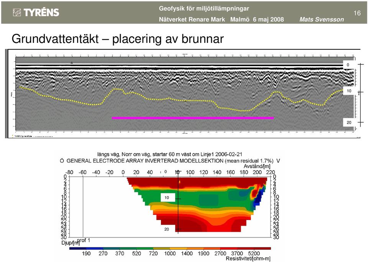Screen dimensions: 368x262
Task: Click the 'Ö' east marker left of title
Action: point(62,161)
